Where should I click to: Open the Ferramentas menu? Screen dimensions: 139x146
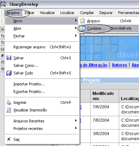coord(128,13)
